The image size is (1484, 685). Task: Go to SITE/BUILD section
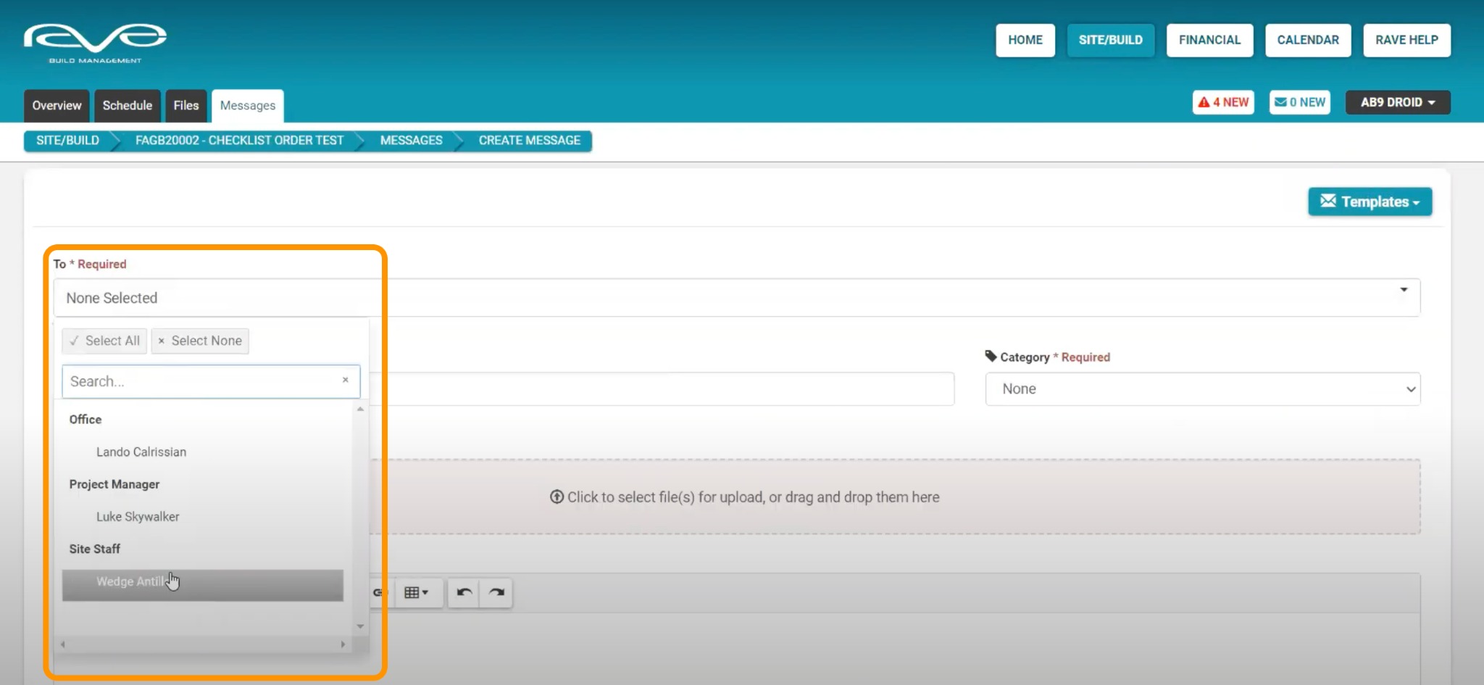tap(1110, 40)
